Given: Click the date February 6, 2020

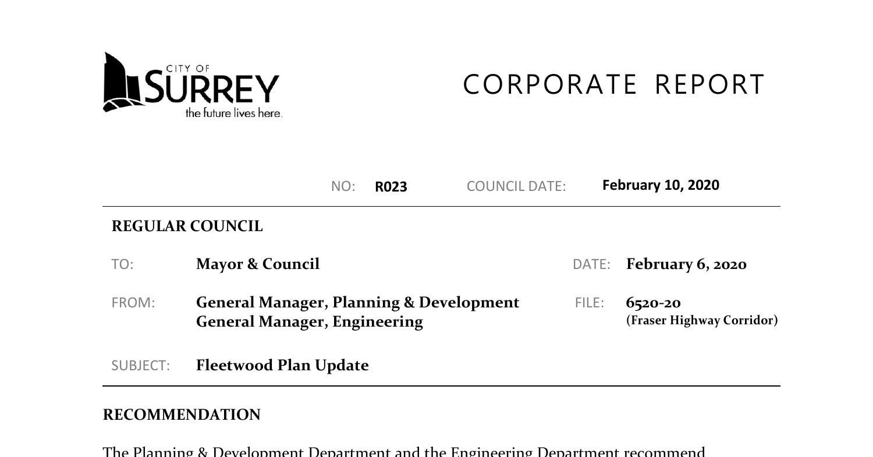Looking at the screenshot, I should [x=686, y=264].
